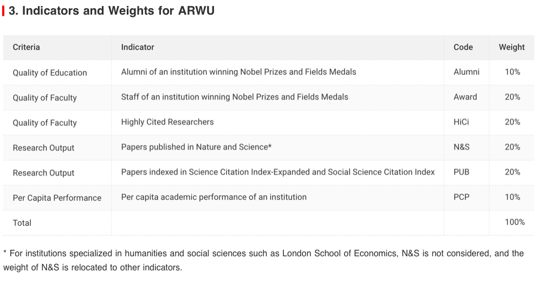The image size is (543, 285).
Task: Click the Total row label
Action: [x=22, y=223]
